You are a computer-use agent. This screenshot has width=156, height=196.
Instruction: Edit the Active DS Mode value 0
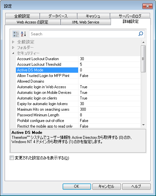(x=109, y=70)
